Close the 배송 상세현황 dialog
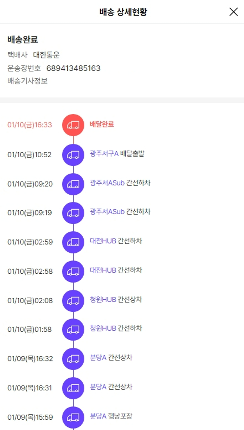Screen dimensions: 244x430 234,12
